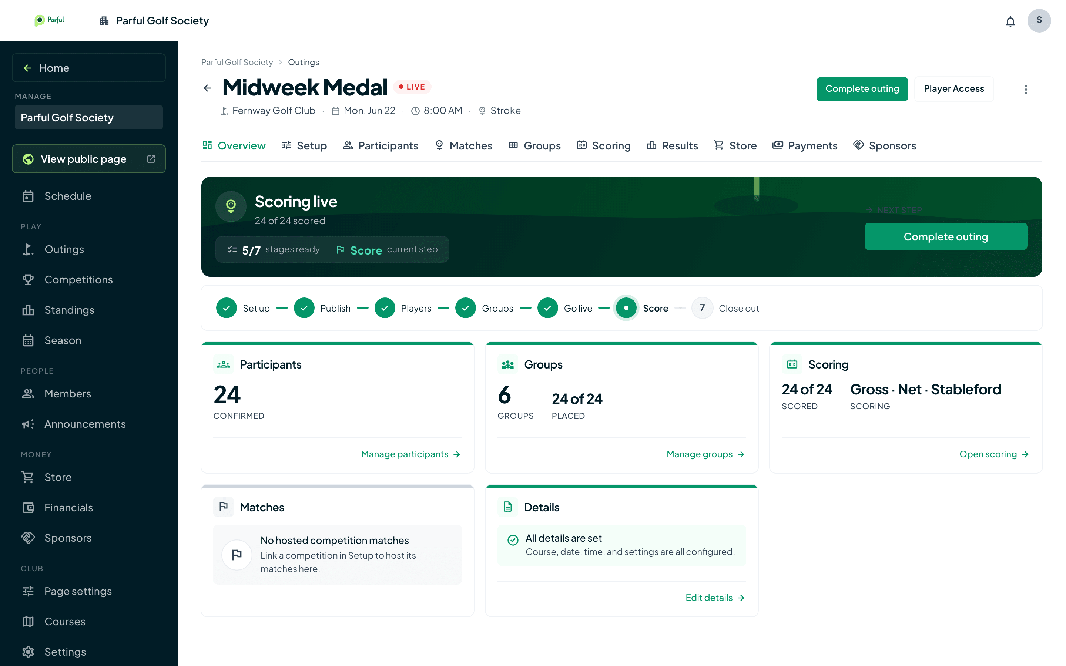
Task: Go back using the arrow beside Midweek Medal
Action: click(x=208, y=88)
